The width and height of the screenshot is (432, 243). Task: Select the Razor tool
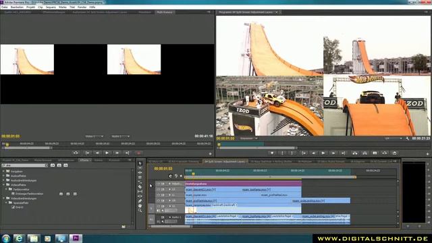[140, 186]
